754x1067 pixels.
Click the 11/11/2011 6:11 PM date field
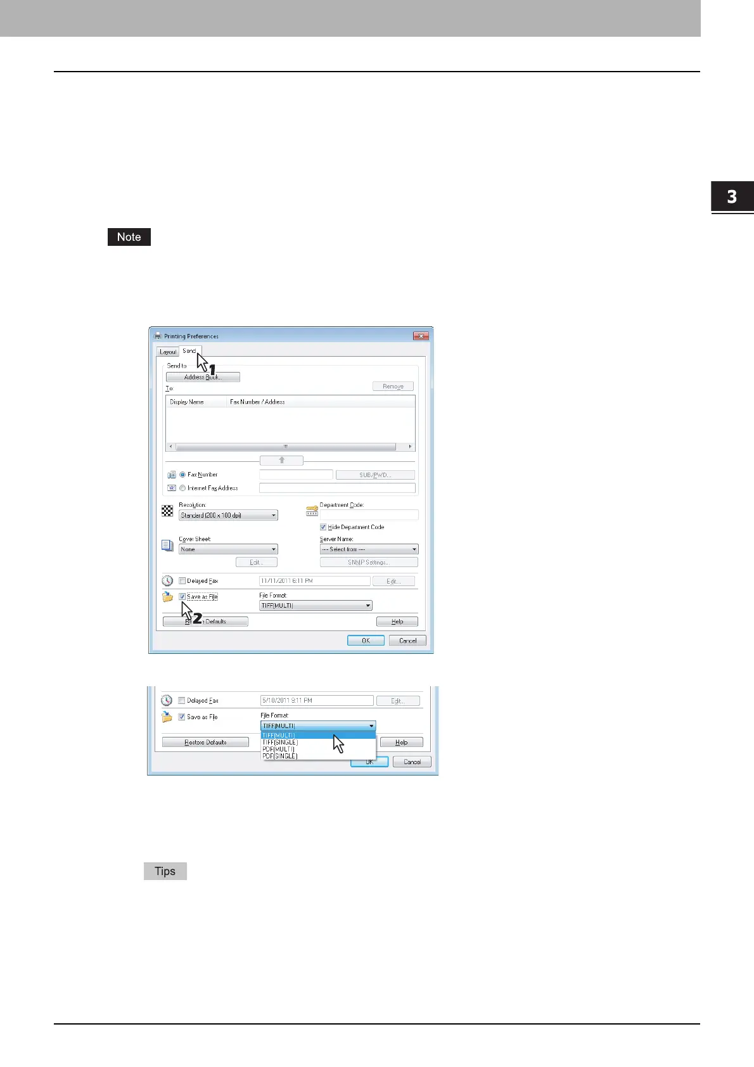pyautogui.click(x=314, y=580)
